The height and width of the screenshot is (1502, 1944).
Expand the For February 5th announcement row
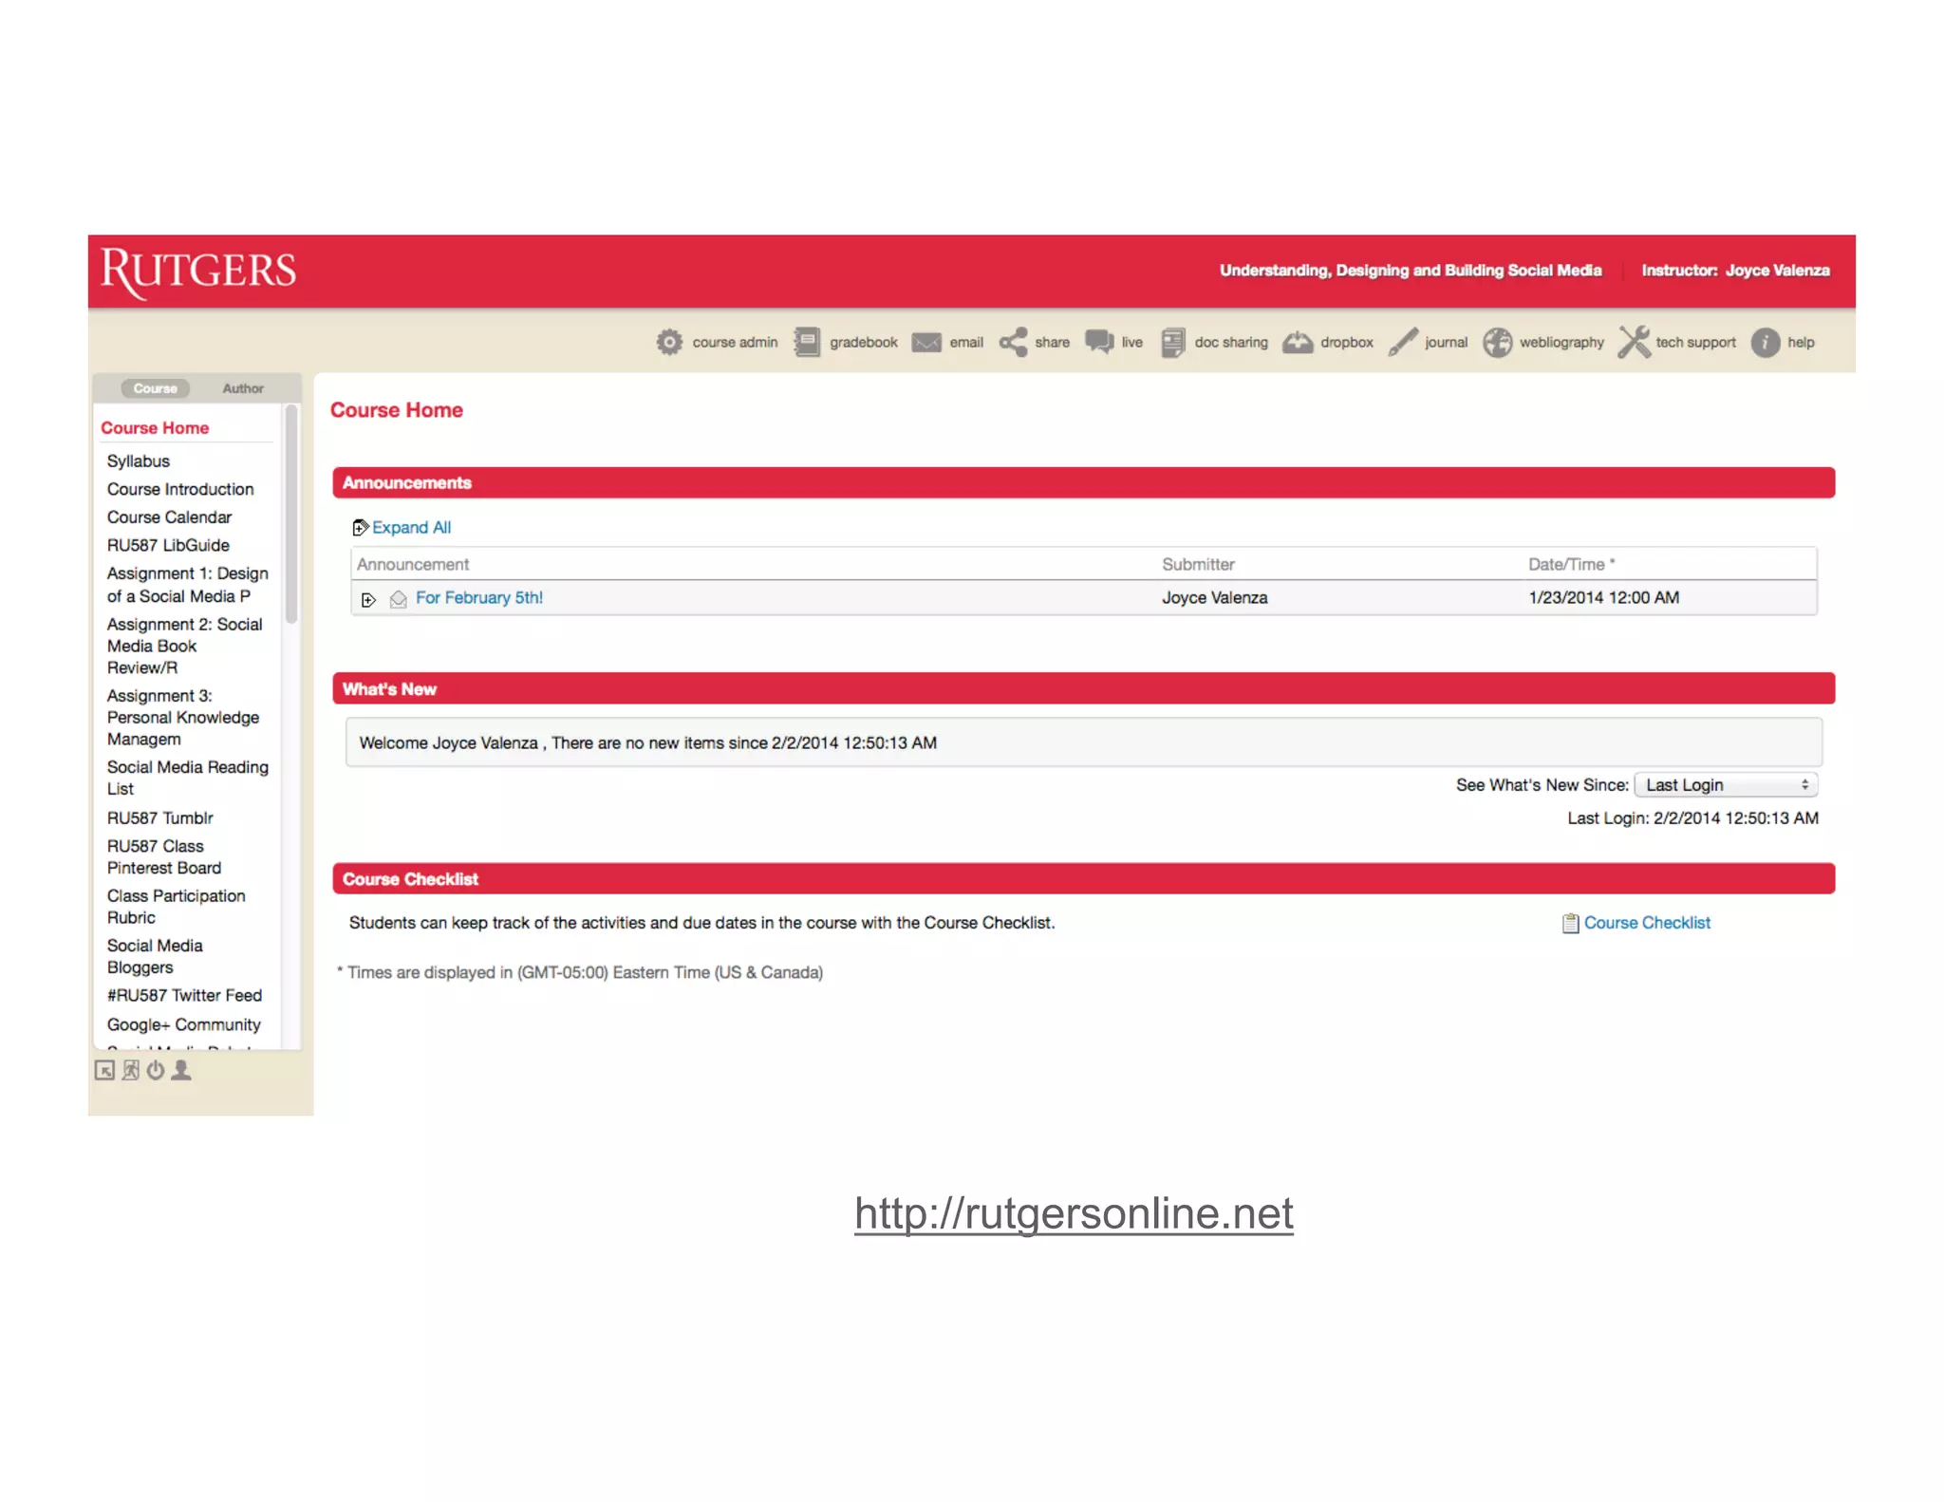pyautogui.click(x=368, y=599)
